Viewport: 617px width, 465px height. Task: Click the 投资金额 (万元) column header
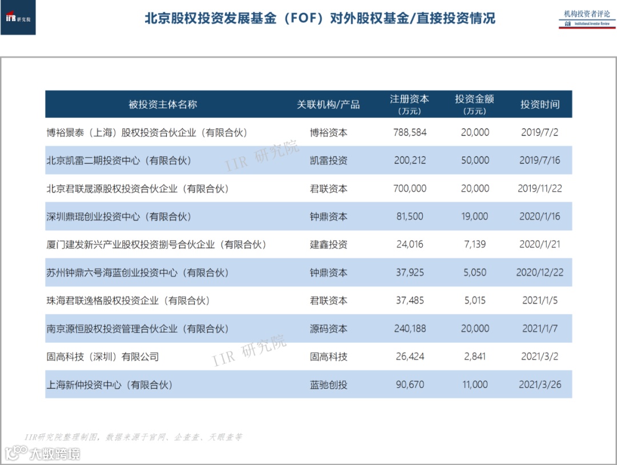[475, 104]
